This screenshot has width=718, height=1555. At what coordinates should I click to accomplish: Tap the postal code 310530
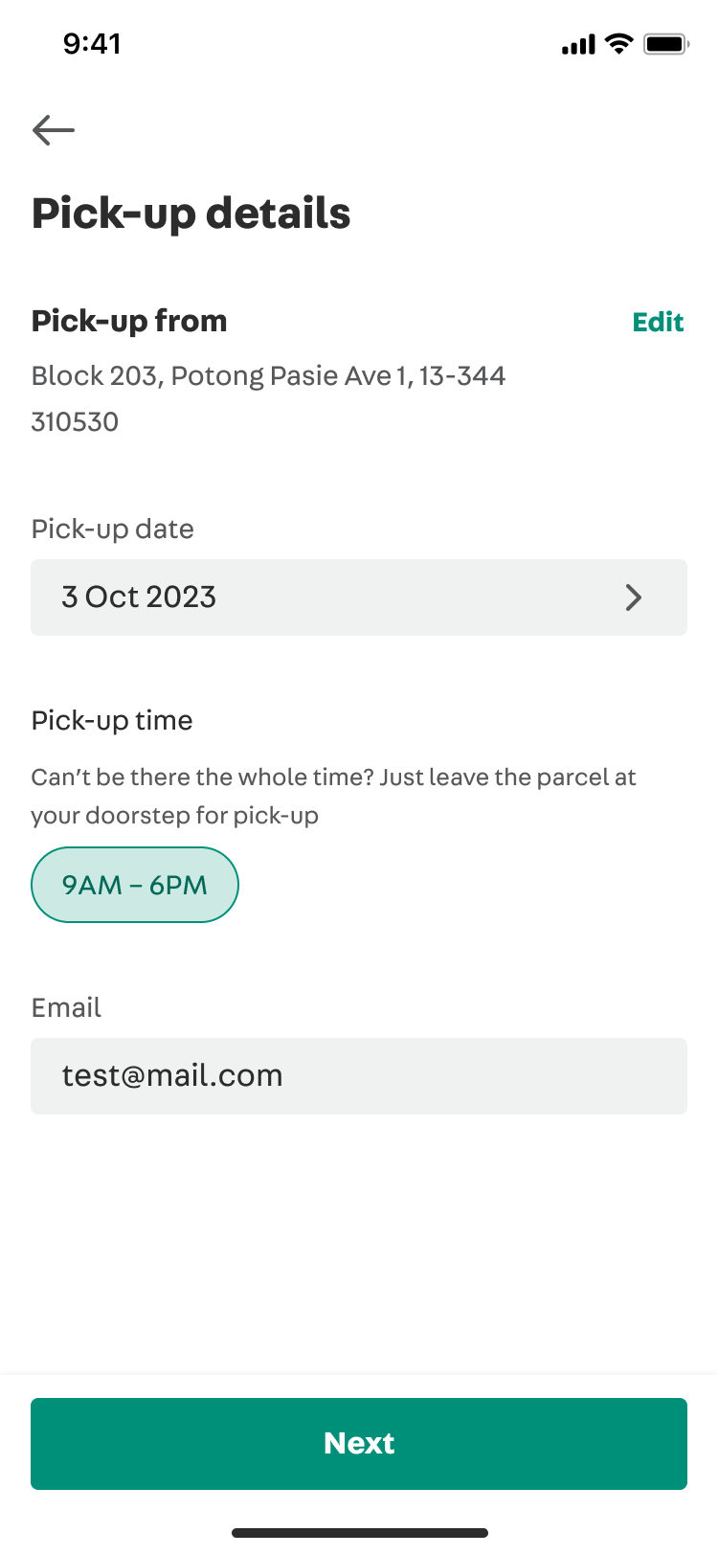click(x=75, y=421)
